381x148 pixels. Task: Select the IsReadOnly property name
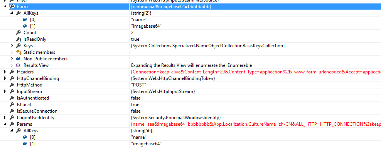(35, 39)
